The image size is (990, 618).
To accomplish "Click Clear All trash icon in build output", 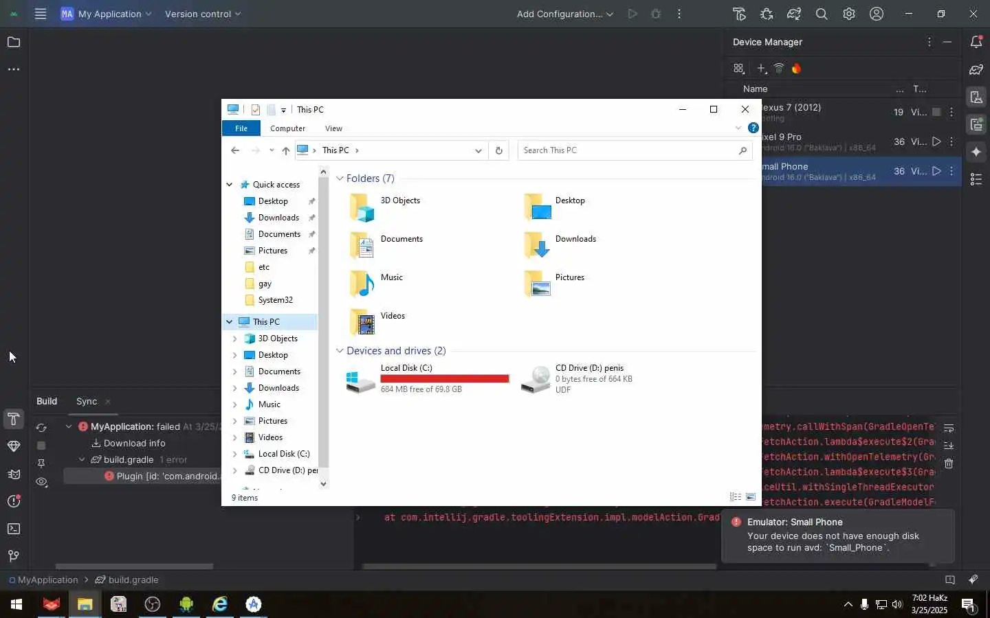I will pos(949,464).
